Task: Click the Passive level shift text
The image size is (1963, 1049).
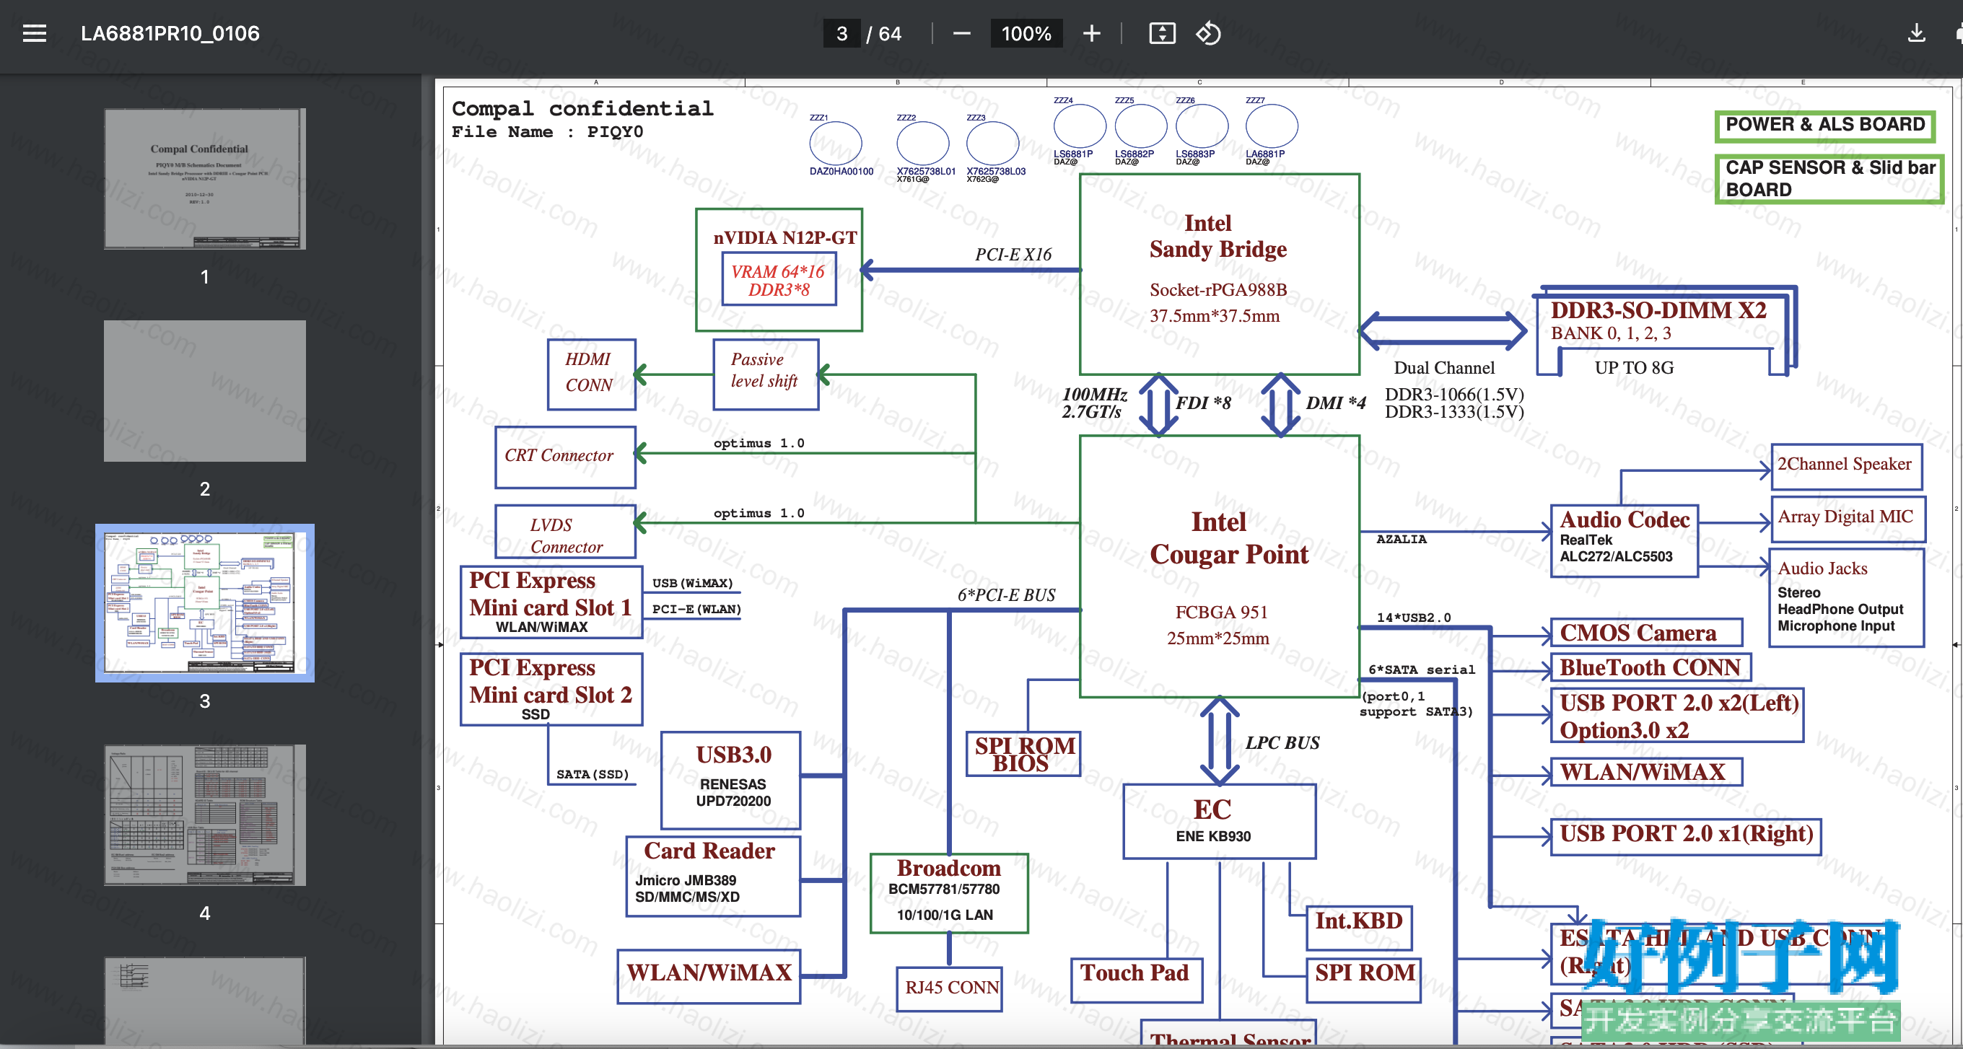Action: pyautogui.click(x=764, y=370)
